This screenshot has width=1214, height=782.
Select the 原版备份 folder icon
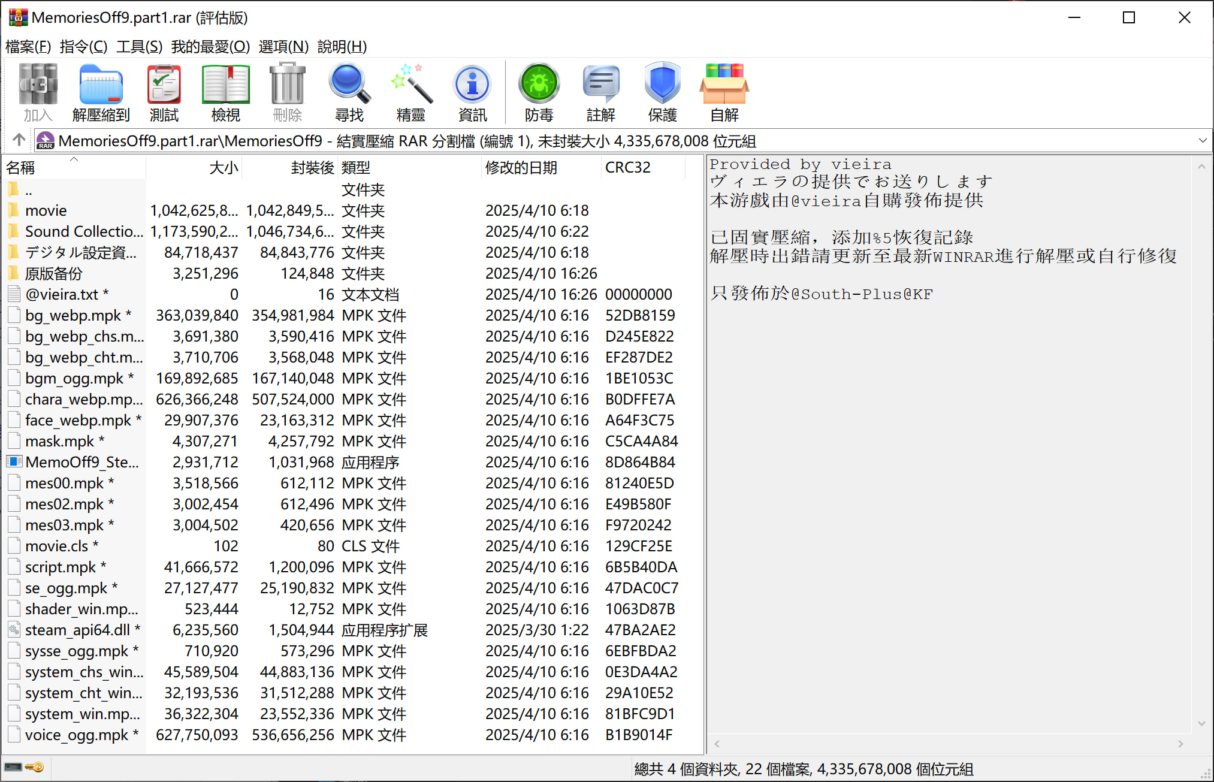(14, 273)
